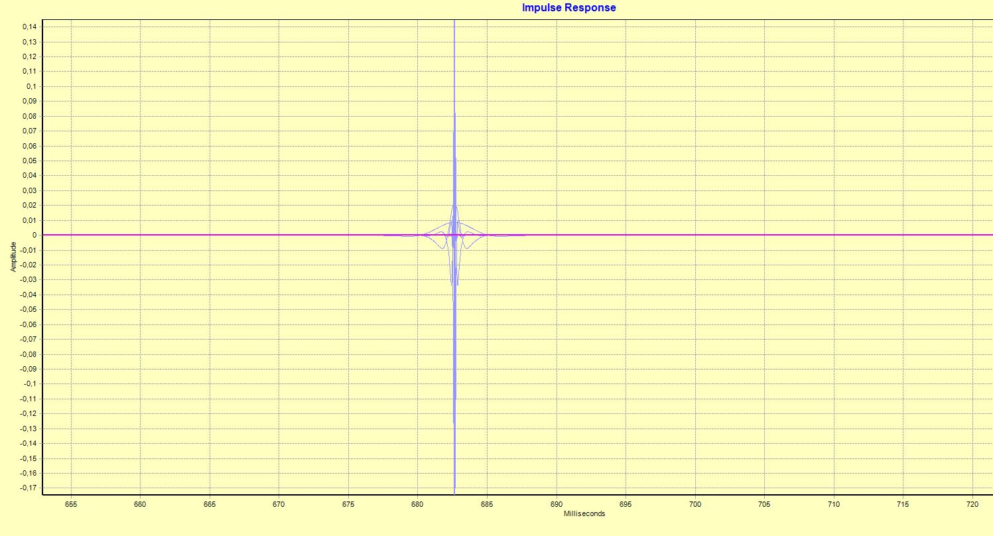
Task: Pick the -0,04 amplitude tick label
Action: (x=28, y=295)
